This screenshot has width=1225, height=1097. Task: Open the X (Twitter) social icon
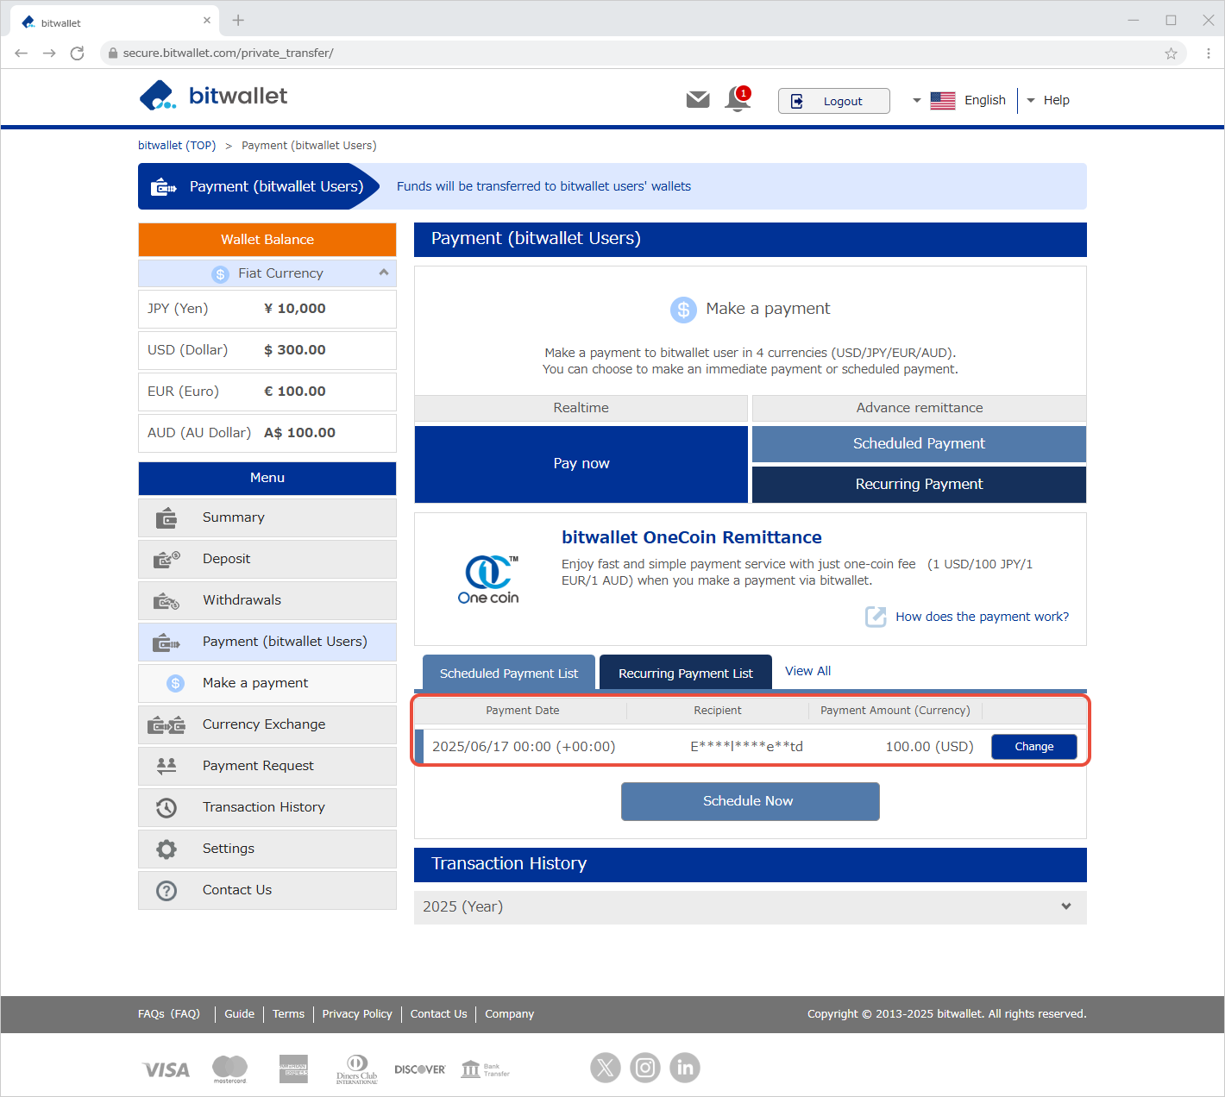606,1068
